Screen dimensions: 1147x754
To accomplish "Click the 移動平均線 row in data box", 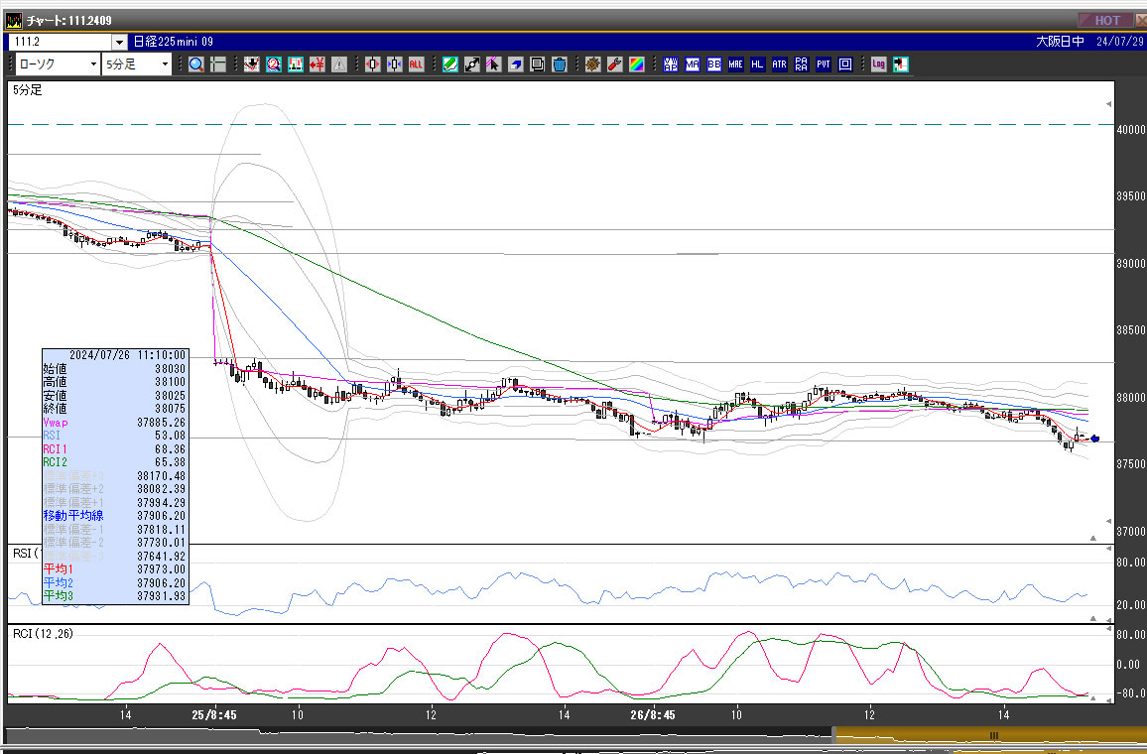I will tap(115, 516).
